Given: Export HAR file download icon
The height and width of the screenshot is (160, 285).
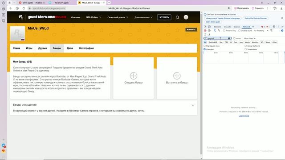Looking at the screenshot, I should [209, 34].
